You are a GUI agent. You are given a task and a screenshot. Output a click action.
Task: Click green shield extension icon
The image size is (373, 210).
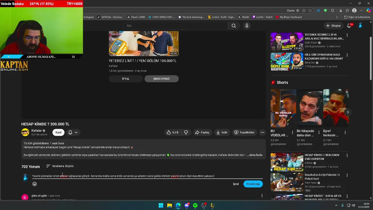point(325,10)
